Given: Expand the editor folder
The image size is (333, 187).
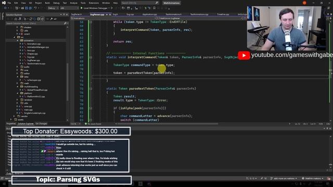Looking at the screenshot, I should (17, 74).
